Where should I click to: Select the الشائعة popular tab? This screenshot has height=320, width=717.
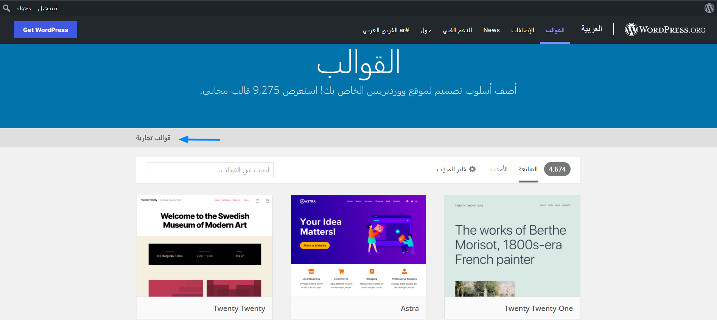[528, 169]
